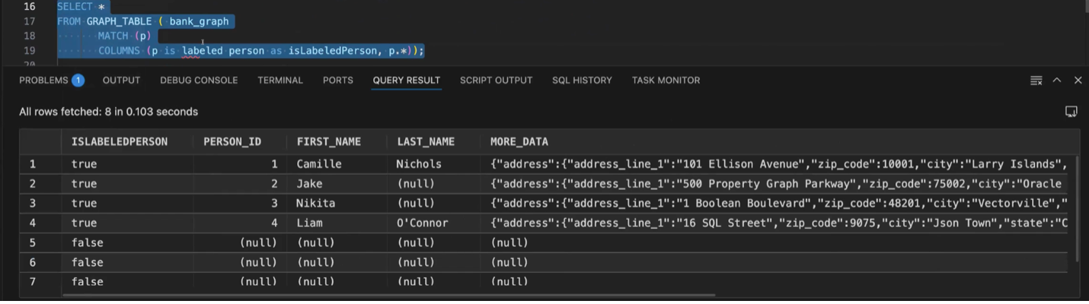This screenshot has width=1089, height=304.
Task: Select the MORE_DATA cell containing "1 Boolean Boulevard"
Action: pos(774,204)
